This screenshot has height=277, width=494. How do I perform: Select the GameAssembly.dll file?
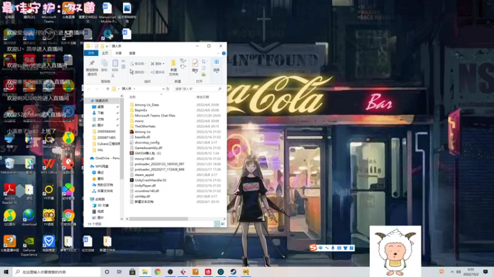click(x=146, y=148)
